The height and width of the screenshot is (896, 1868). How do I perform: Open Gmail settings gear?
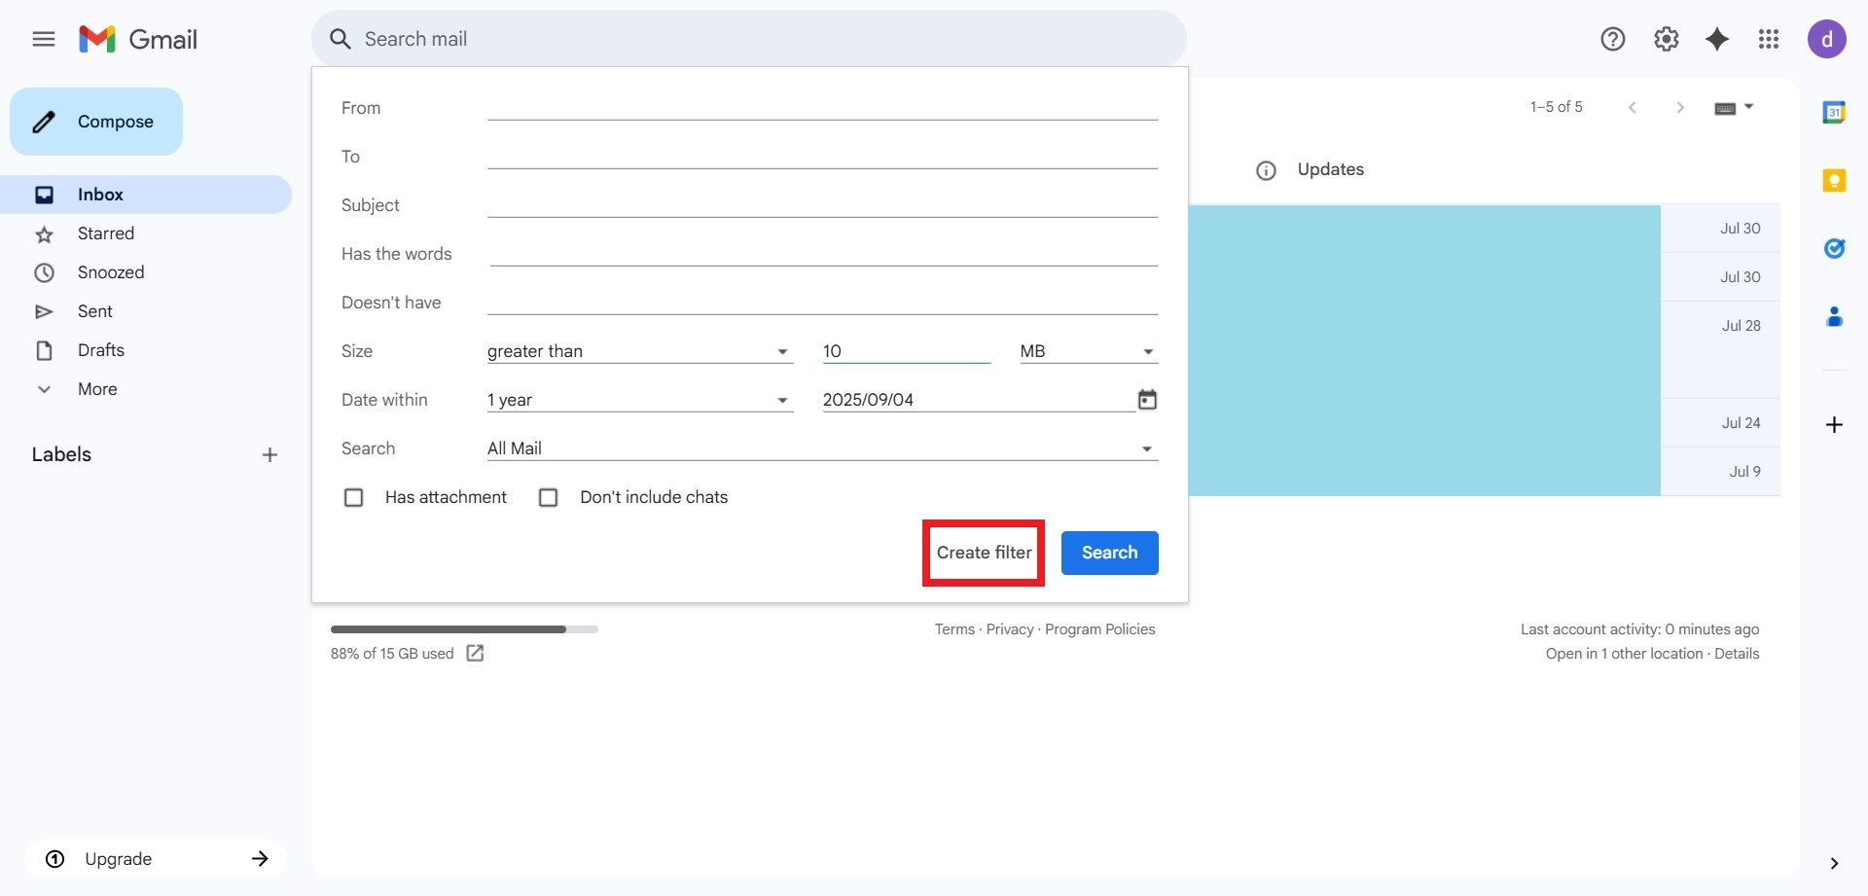pyautogui.click(x=1666, y=39)
